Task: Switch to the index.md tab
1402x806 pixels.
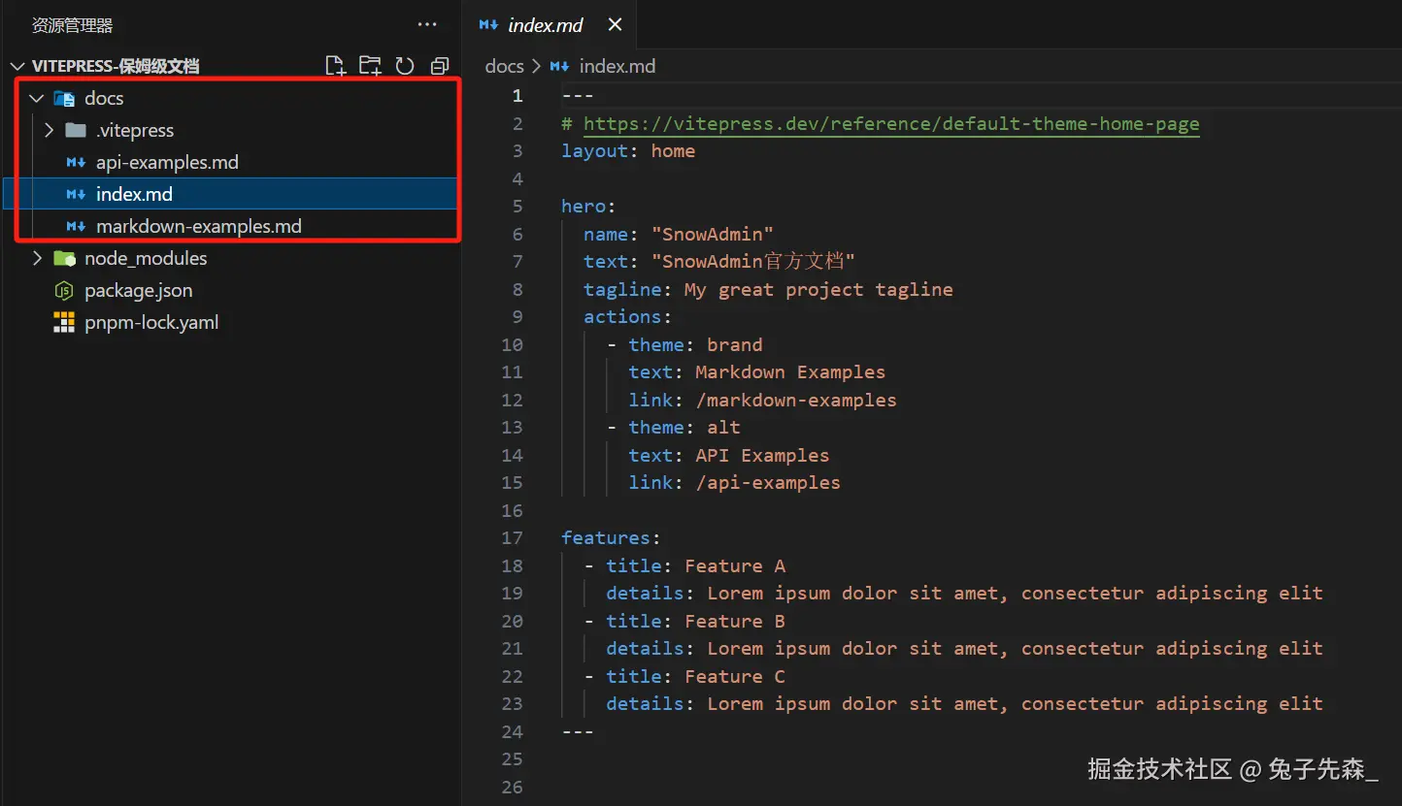Action: tap(545, 25)
